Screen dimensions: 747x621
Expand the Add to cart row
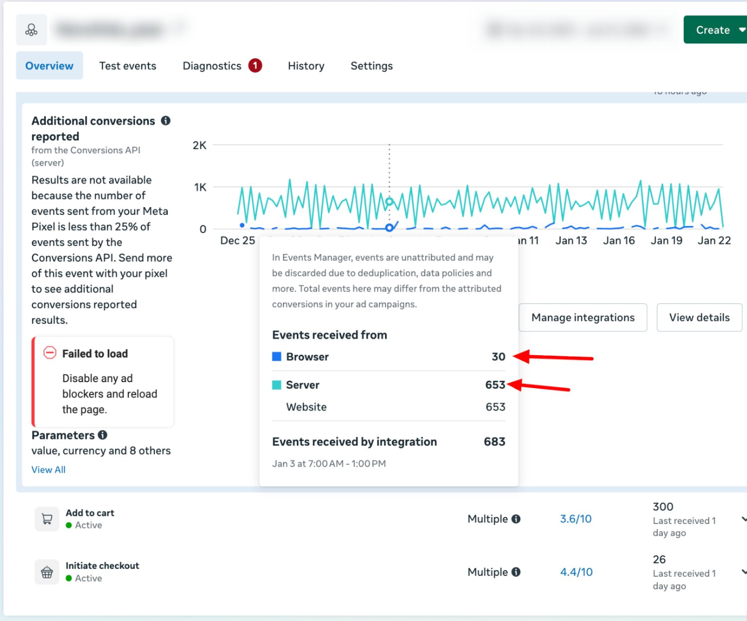click(x=744, y=519)
